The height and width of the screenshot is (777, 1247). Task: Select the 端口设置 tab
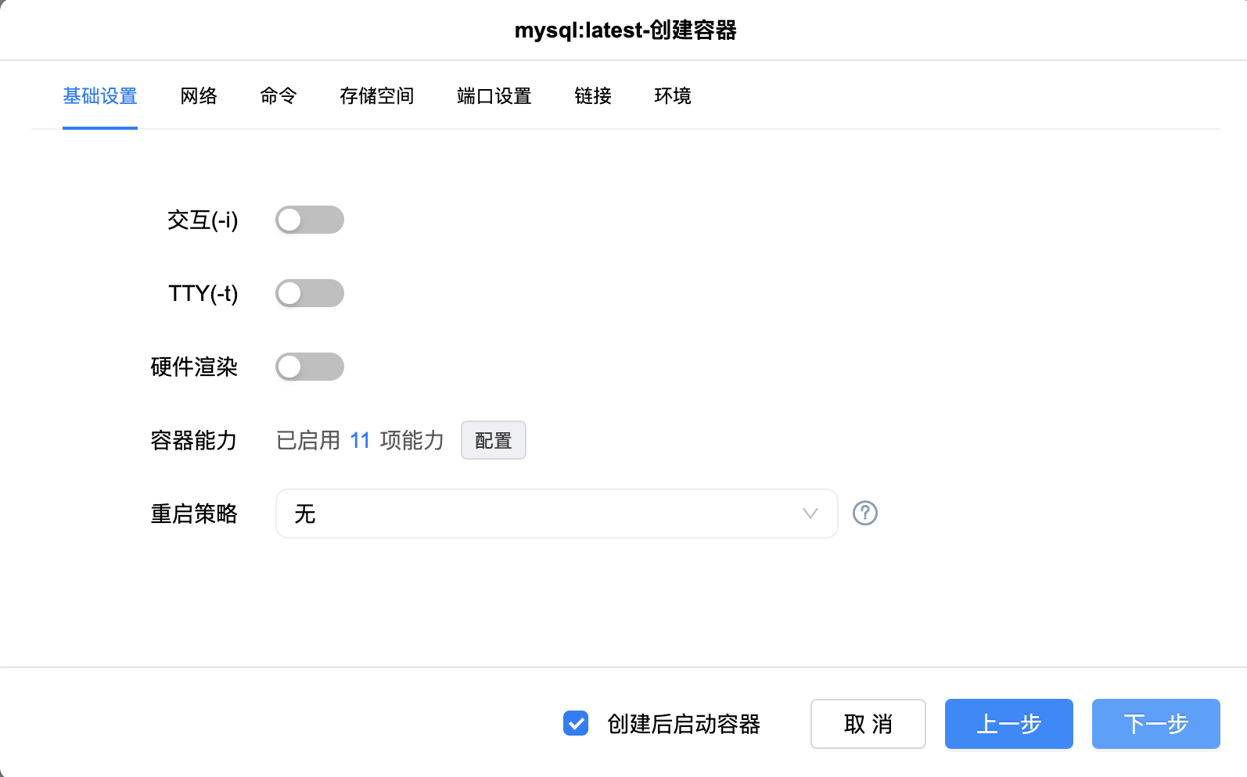point(494,96)
